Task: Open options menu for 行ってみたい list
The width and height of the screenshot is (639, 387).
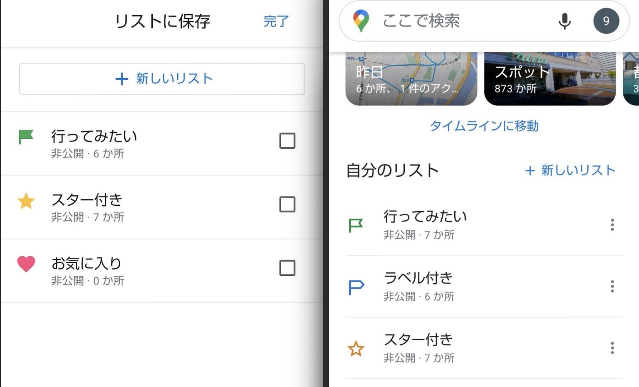Action: click(612, 225)
